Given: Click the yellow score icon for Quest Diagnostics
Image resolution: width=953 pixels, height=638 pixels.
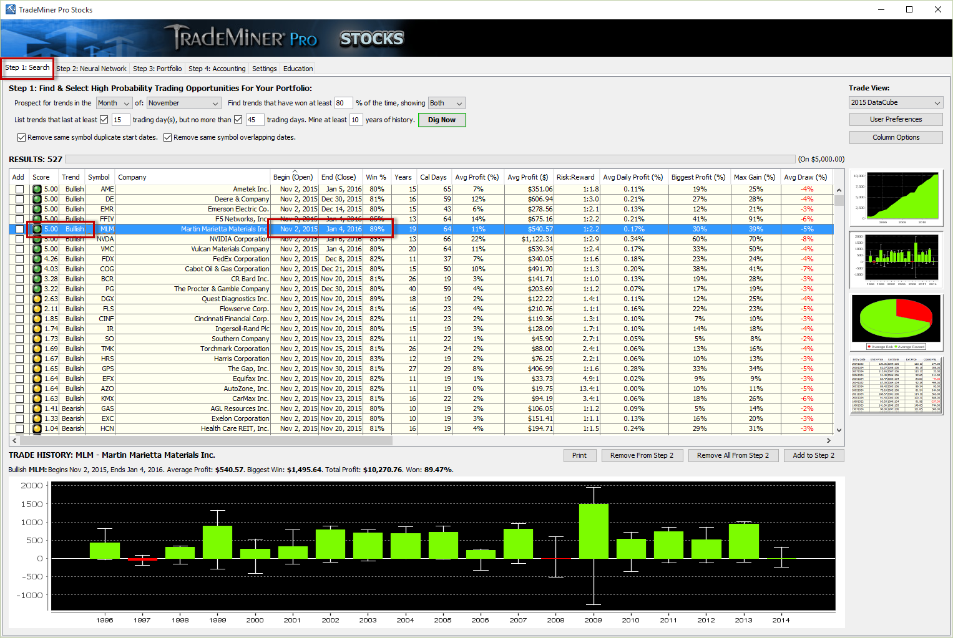Looking at the screenshot, I should coord(37,299).
